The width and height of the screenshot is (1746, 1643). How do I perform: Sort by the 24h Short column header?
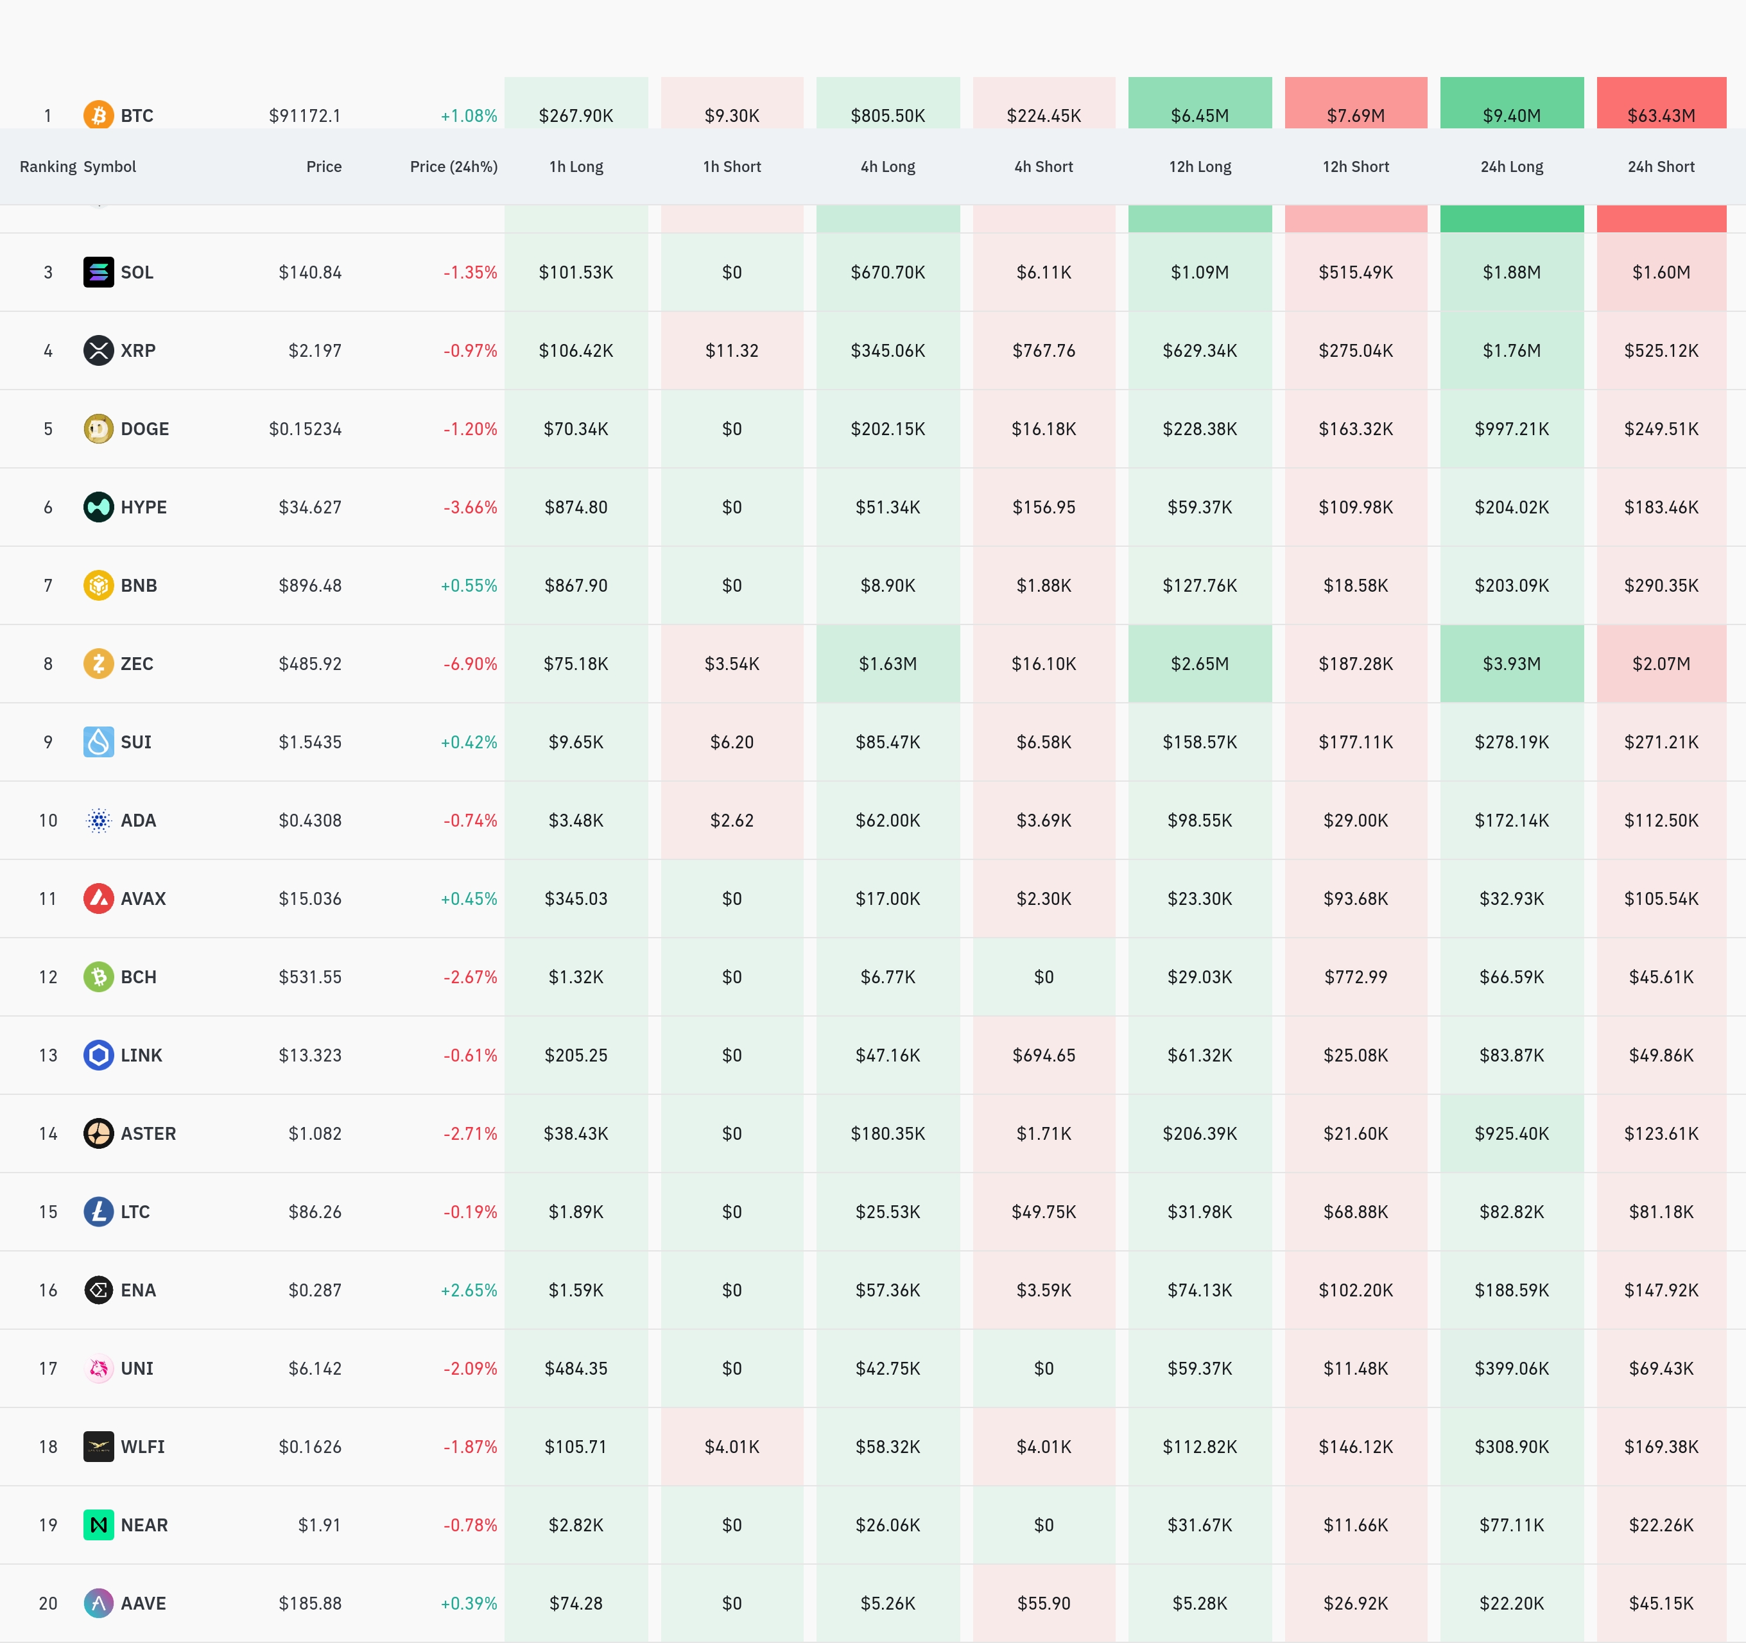tap(1660, 167)
